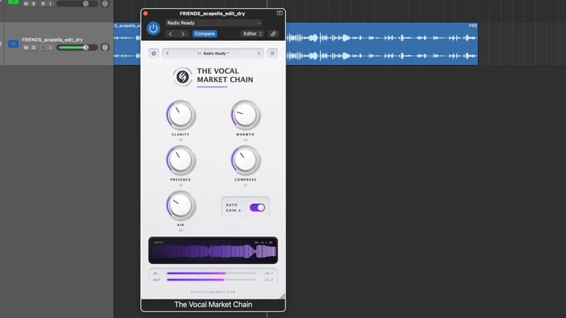Click the blue audio track icon
Viewport: 566px width, 318px height.
(14, 44)
